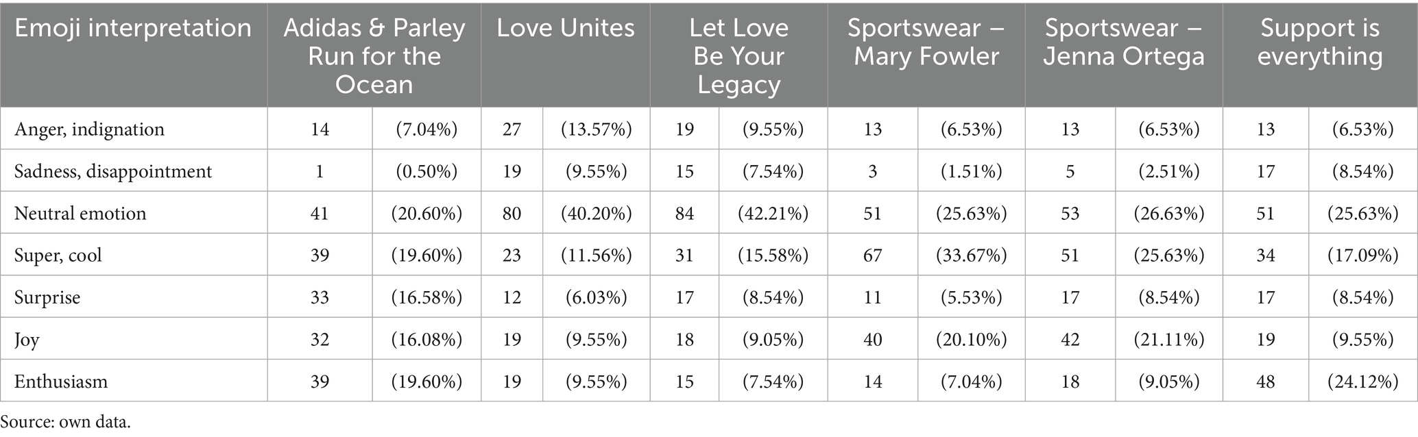Click the Surprise row label
The image size is (1418, 437).
pyautogui.click(x=47, y=297)
